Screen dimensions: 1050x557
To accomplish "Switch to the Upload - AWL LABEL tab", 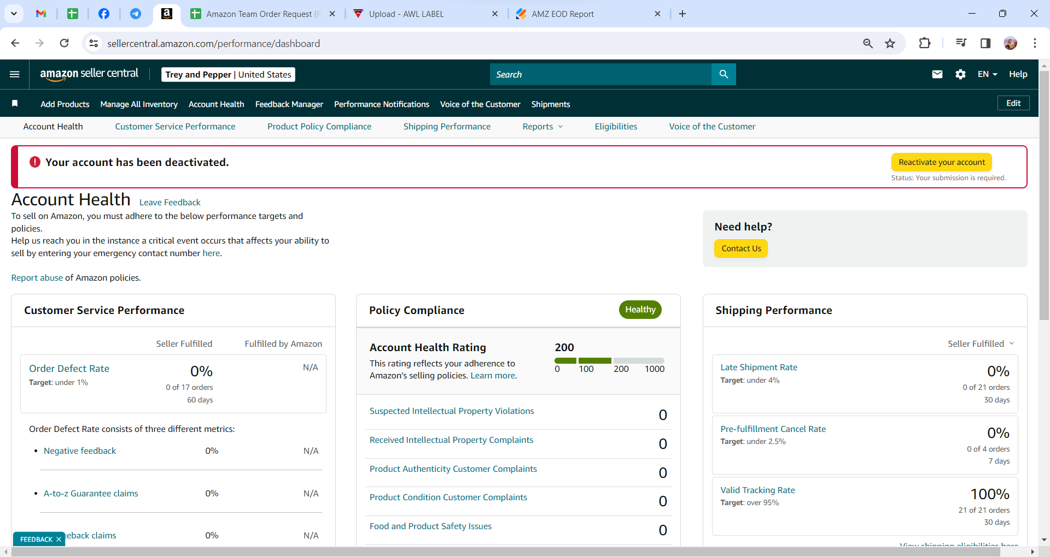I will click(425, 14).
